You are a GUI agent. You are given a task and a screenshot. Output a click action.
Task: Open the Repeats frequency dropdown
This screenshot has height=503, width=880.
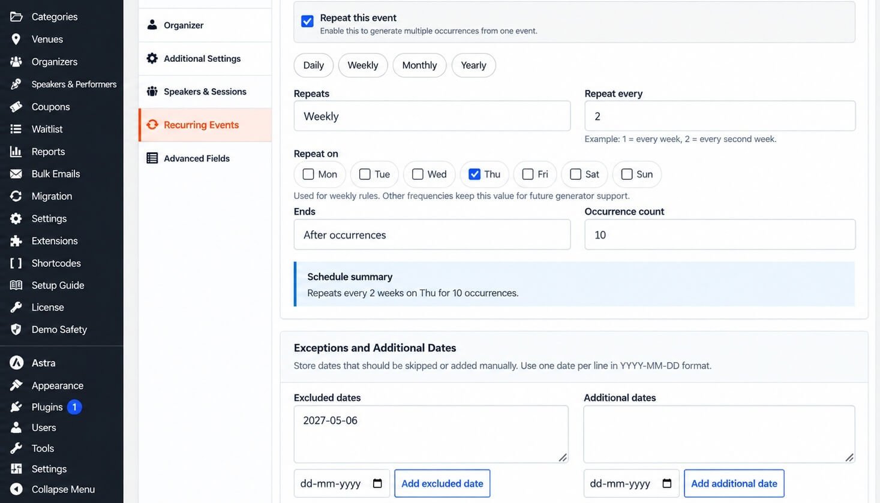432,116
